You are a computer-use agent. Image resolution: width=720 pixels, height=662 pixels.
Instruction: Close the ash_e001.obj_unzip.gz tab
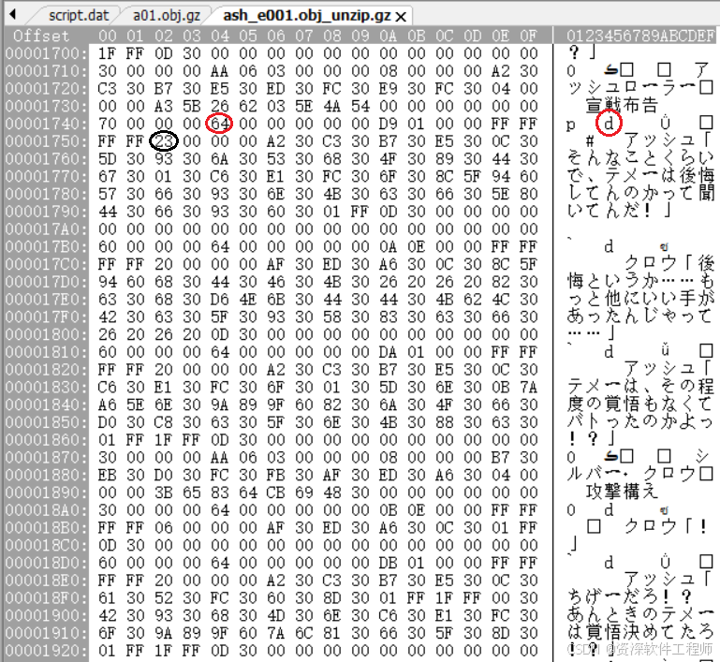[x=401, y=17]
